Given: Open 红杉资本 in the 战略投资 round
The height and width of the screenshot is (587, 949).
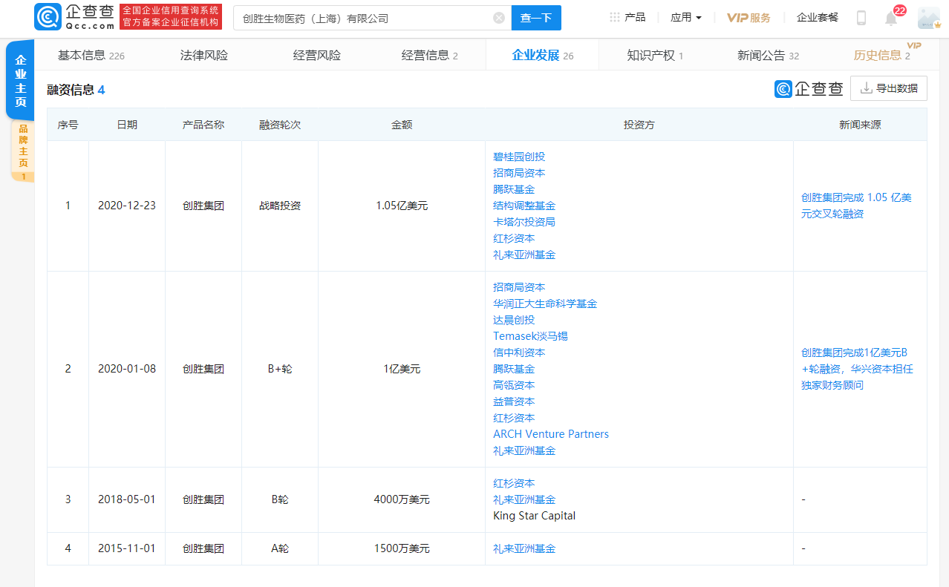Looking at the screenshot, I should pos(514,238).
